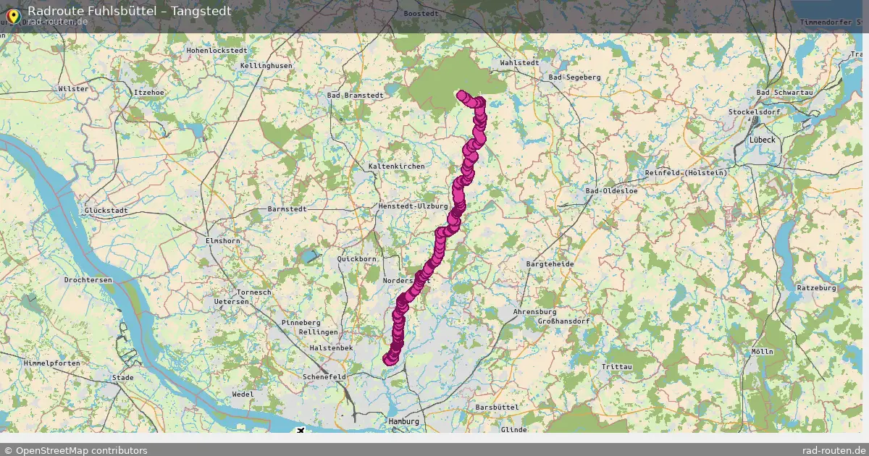Image resolution: width=869 pixels, height=456 pixels.
Task: Click the Reinfeld (Holstein) label
Action: pyautogui.click(x=687, y=173)
